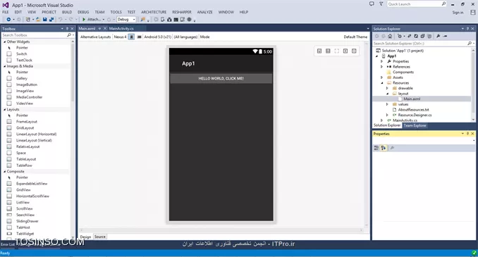Image resolution: width=478 pixels, height=257 pixels.
Task: Toggle landscape orientation in designer toolbar
Action: click(140, 37)
